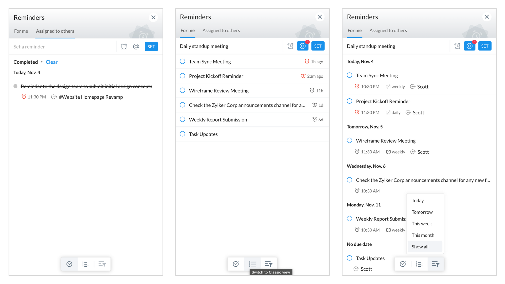
Task: Switch to Assigned to others tab, middle panel
Action: tap(221, 31)
